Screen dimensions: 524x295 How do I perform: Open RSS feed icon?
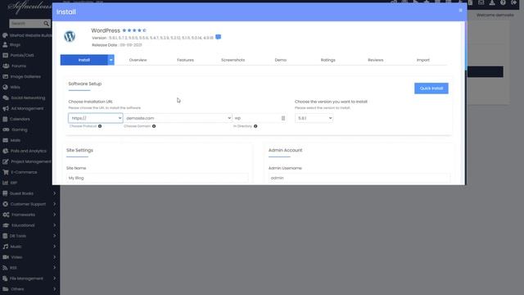tap(5, 268)
